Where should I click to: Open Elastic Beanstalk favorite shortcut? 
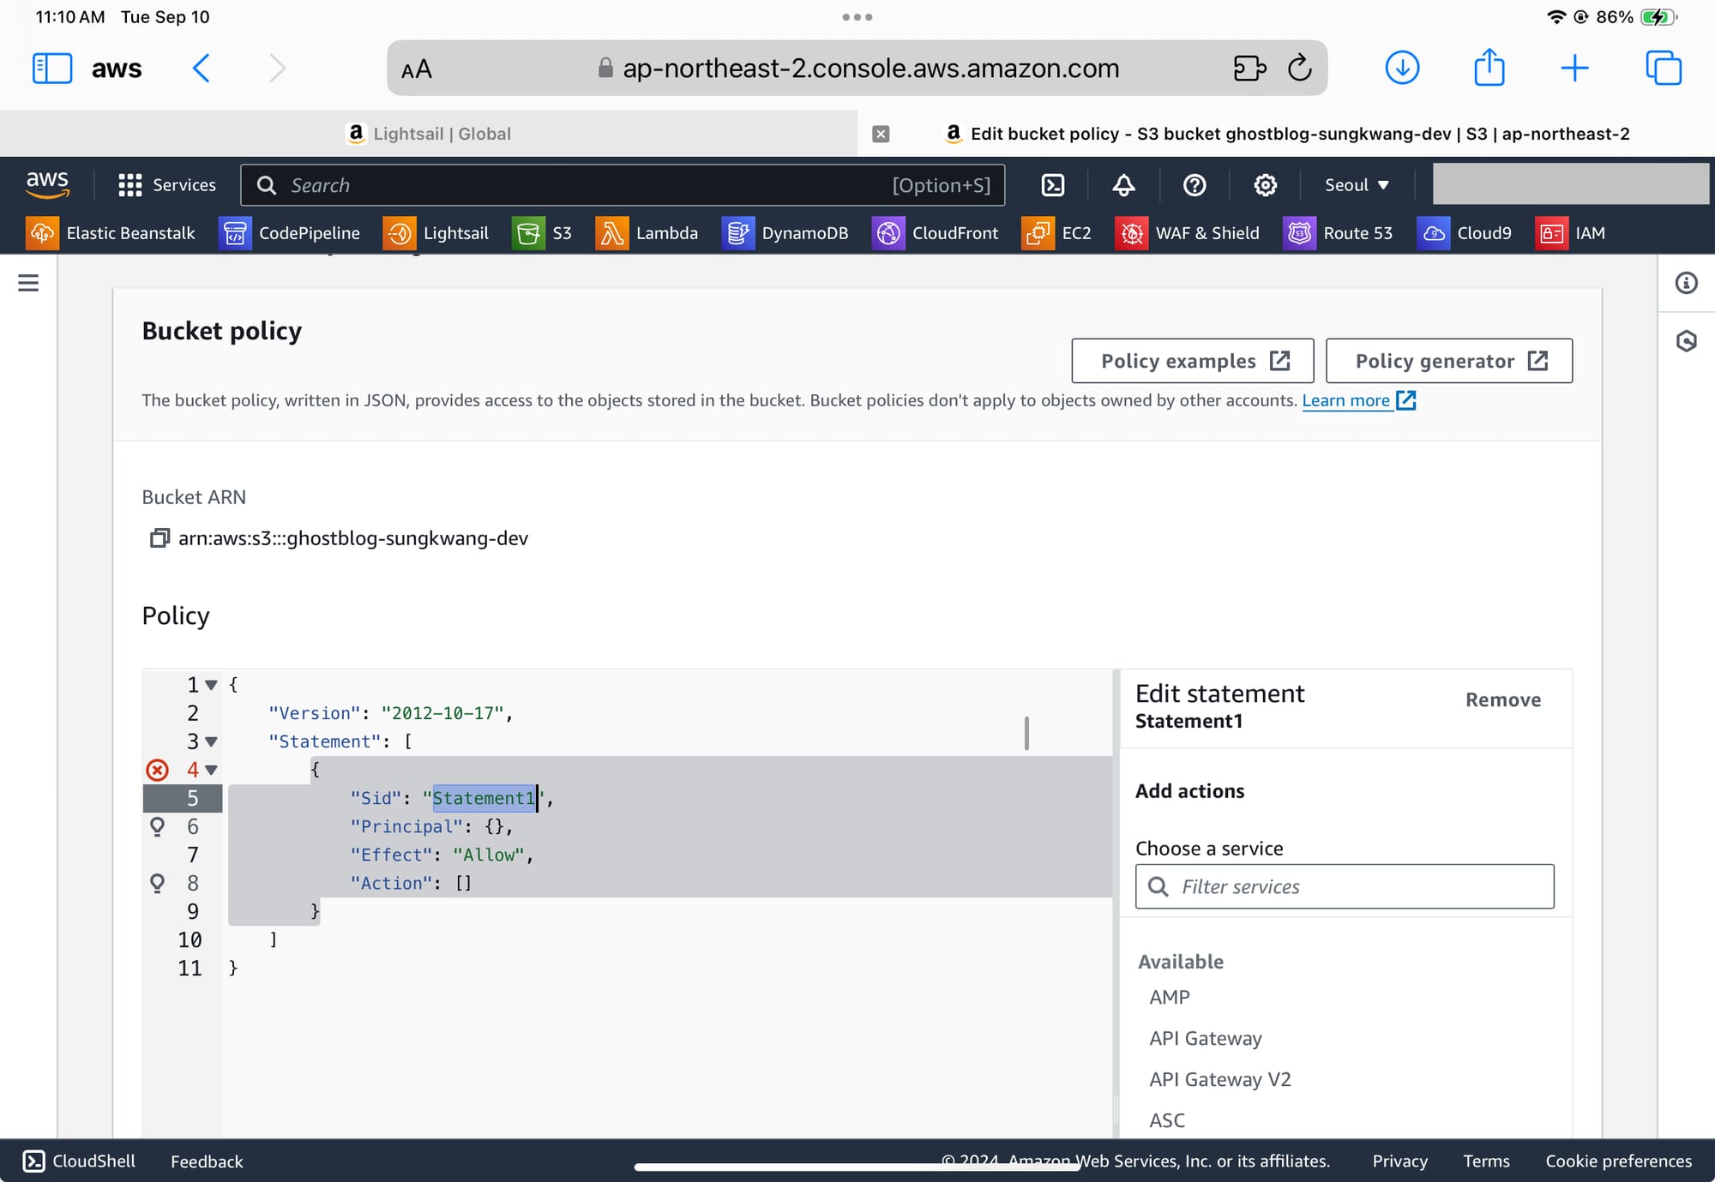(x=111, y=233)
